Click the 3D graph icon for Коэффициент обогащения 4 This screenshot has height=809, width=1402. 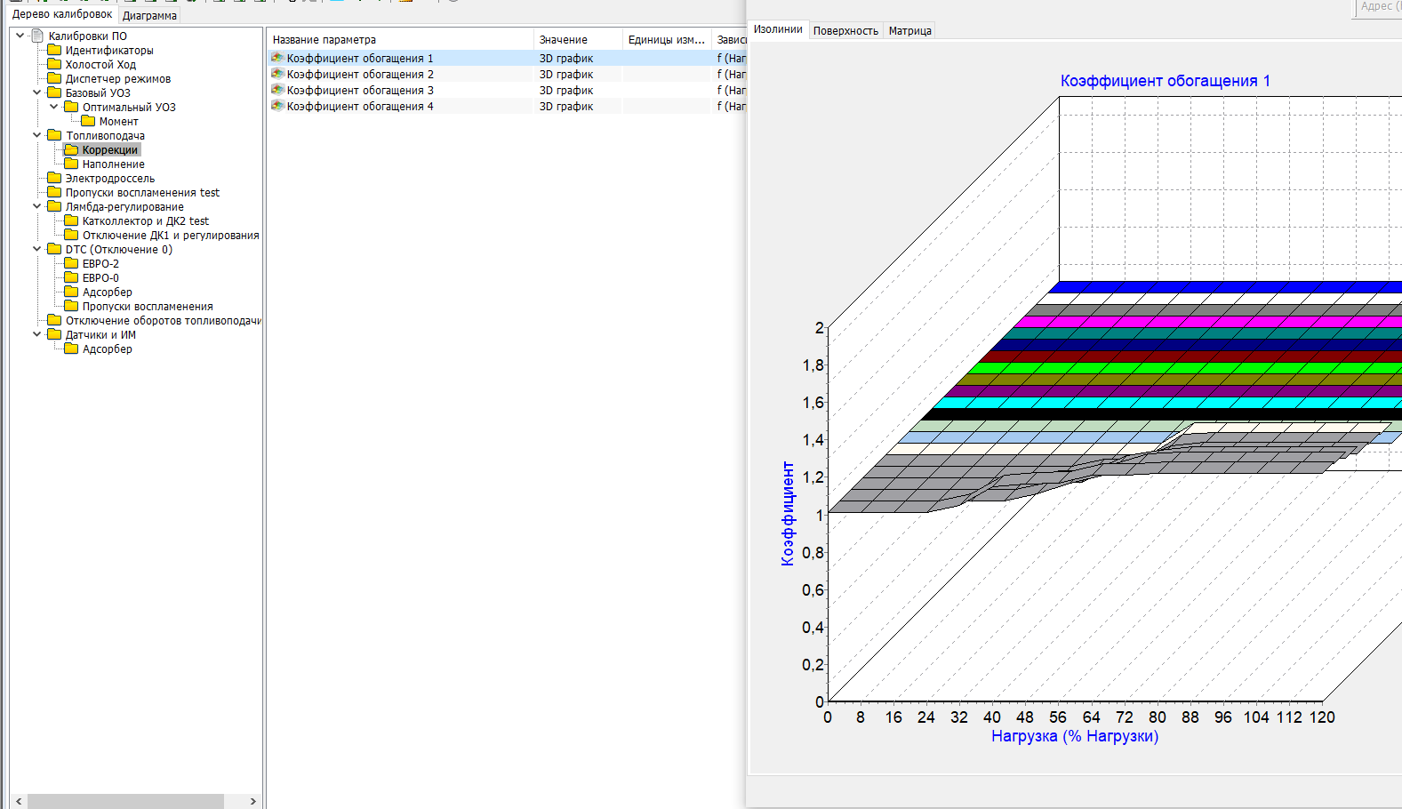(277, 106)
